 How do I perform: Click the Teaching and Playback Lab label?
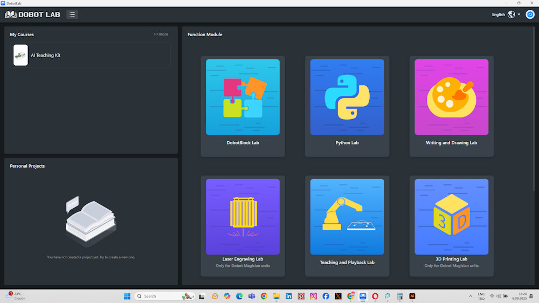(347, 263)
